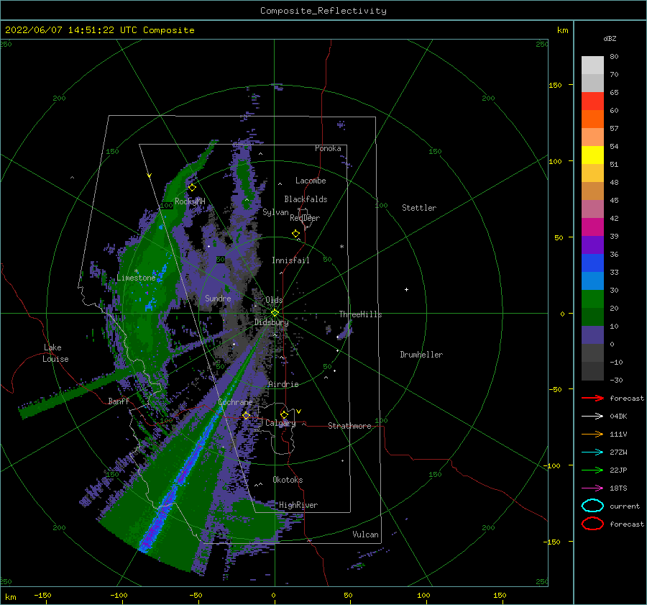
Task: Click the RockyMH label
Action: [190, 201]
